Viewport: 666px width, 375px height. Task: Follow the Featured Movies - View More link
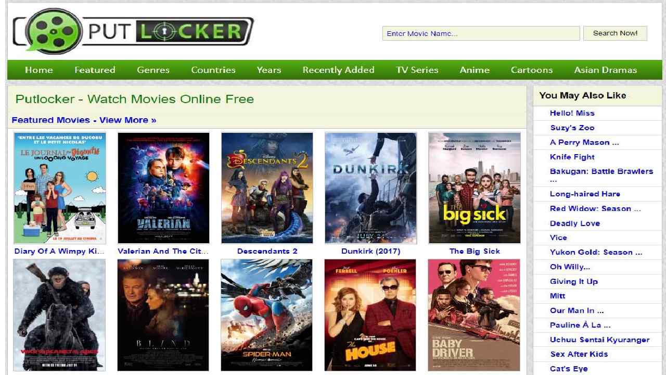(84, 120)
